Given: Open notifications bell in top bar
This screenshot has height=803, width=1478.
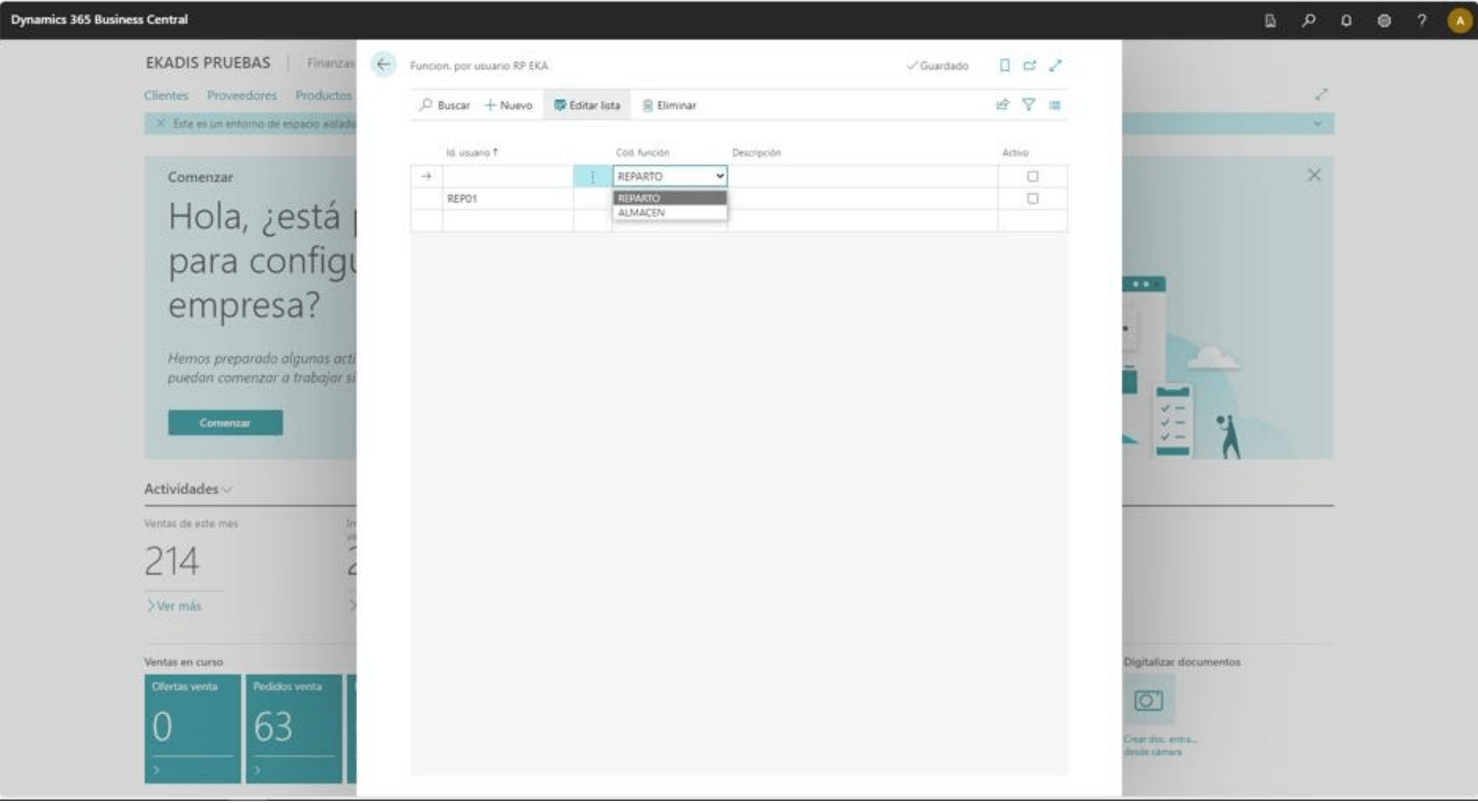Looking at the screenshot, I should coord(1346,20).
